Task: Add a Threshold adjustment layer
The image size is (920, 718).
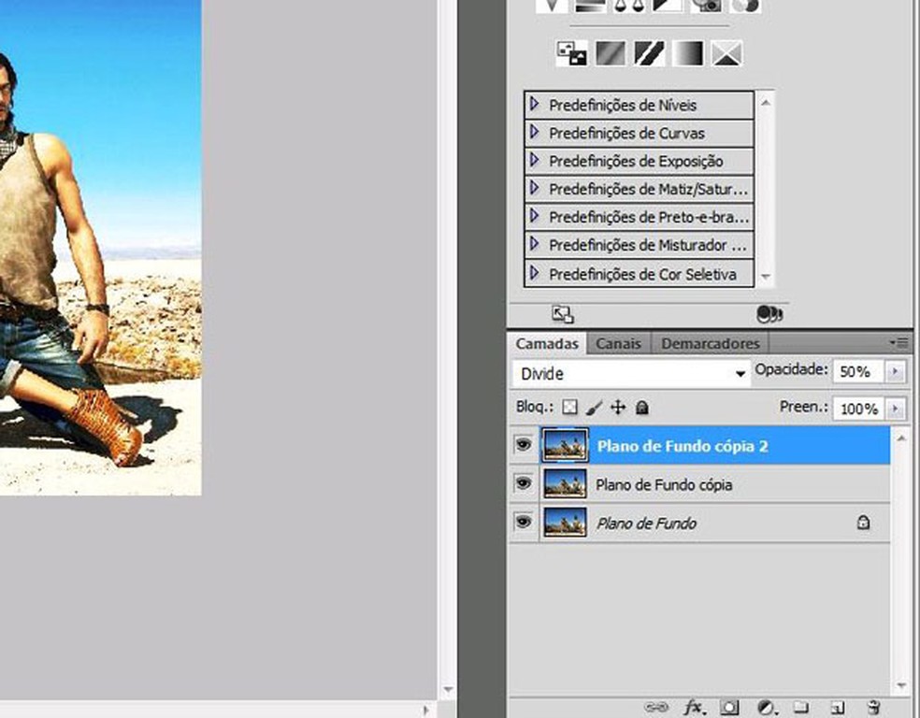Action: (650, 54)
